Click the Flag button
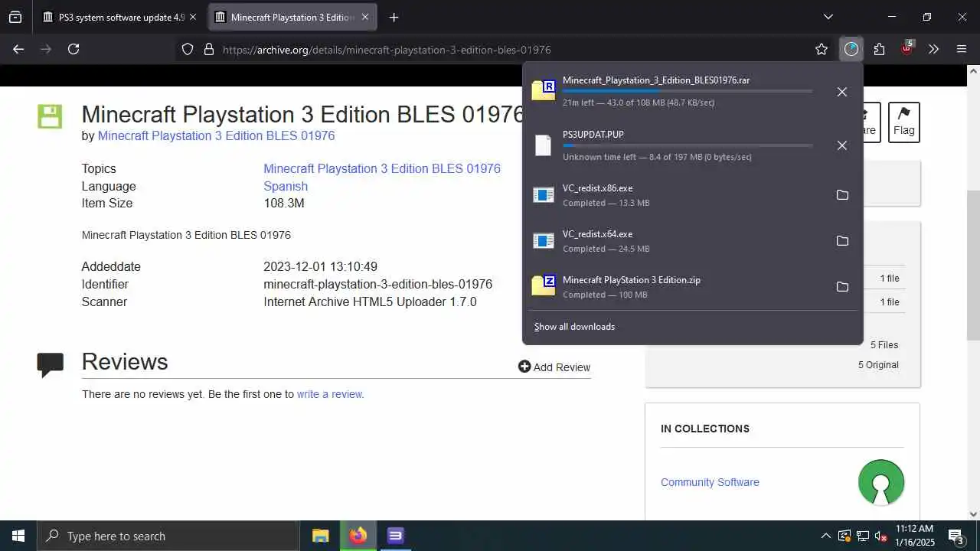The height and width of the screenshot is (551, 980). coord(903,122)
